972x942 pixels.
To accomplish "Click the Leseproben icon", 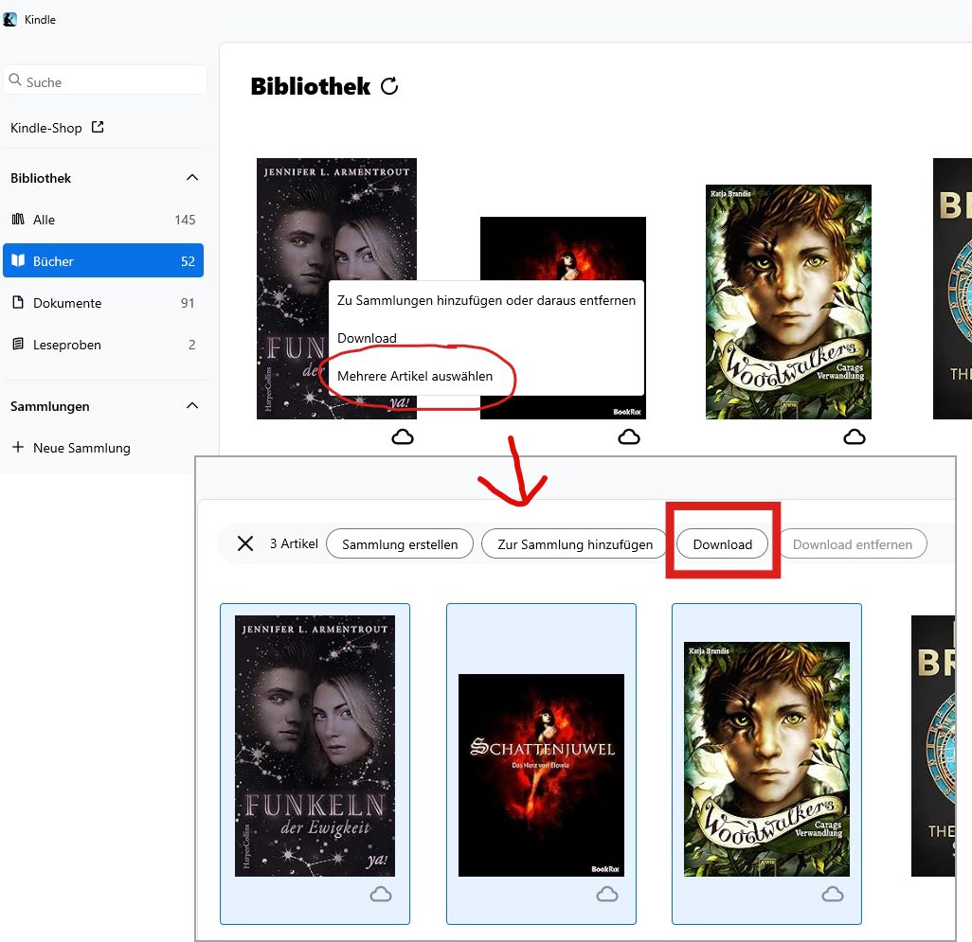I will coord(18,344).
